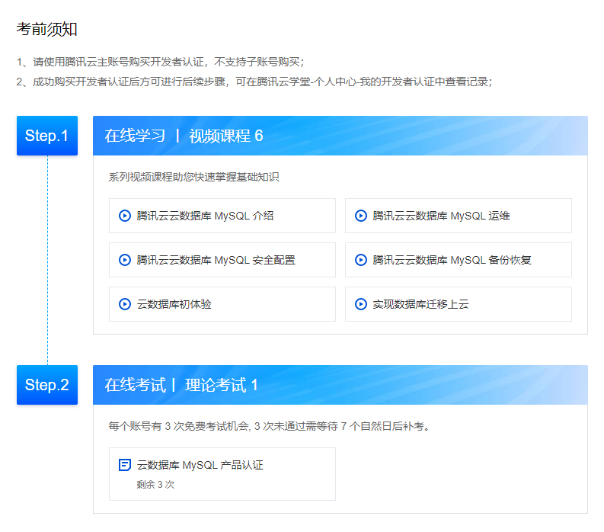Image resolution: width=604 pixels, height=532 pixels.
Task: Click play icon for MySQL 安全配置 course
Action: (x=124, y=260)
